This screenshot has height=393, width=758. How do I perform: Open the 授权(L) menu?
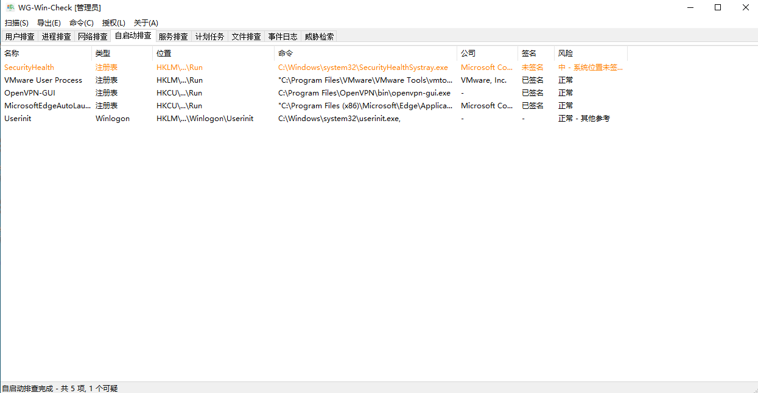pos(114,23)
